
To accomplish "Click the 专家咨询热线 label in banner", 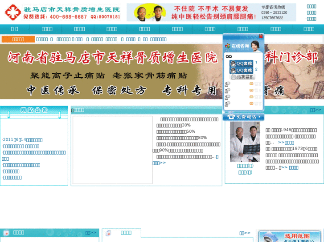I will (273, 7).
